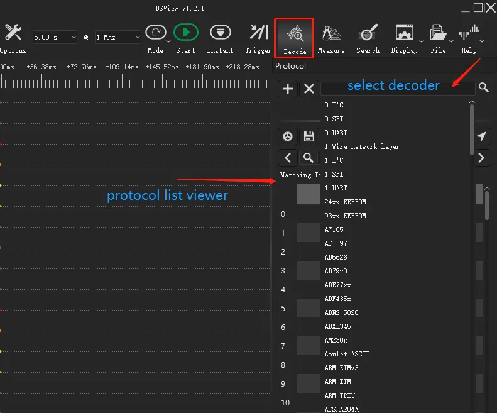
Task: Select the 0:SPI decoder
Action: (x=334, y=119)
